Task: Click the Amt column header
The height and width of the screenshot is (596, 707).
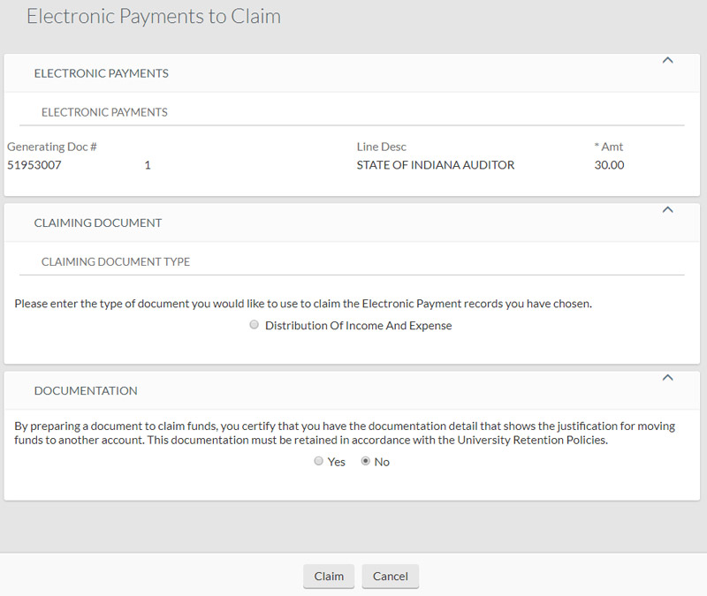Action: click(609, 147)
